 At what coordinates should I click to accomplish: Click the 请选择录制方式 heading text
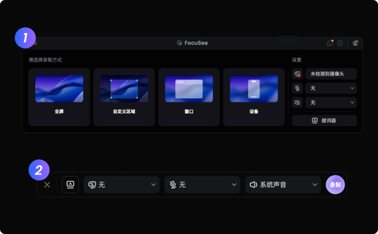pyautogui.click(x=45, y=60)
